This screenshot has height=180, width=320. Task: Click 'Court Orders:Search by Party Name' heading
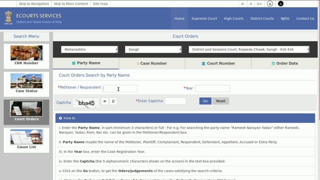(94, 75)
